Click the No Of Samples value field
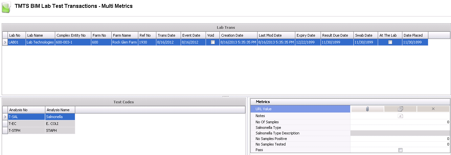The width and height of the screenshot is (451, 155). point(399,122)
